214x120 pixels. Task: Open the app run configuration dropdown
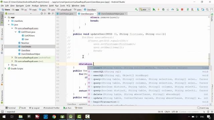pos(144,10)
